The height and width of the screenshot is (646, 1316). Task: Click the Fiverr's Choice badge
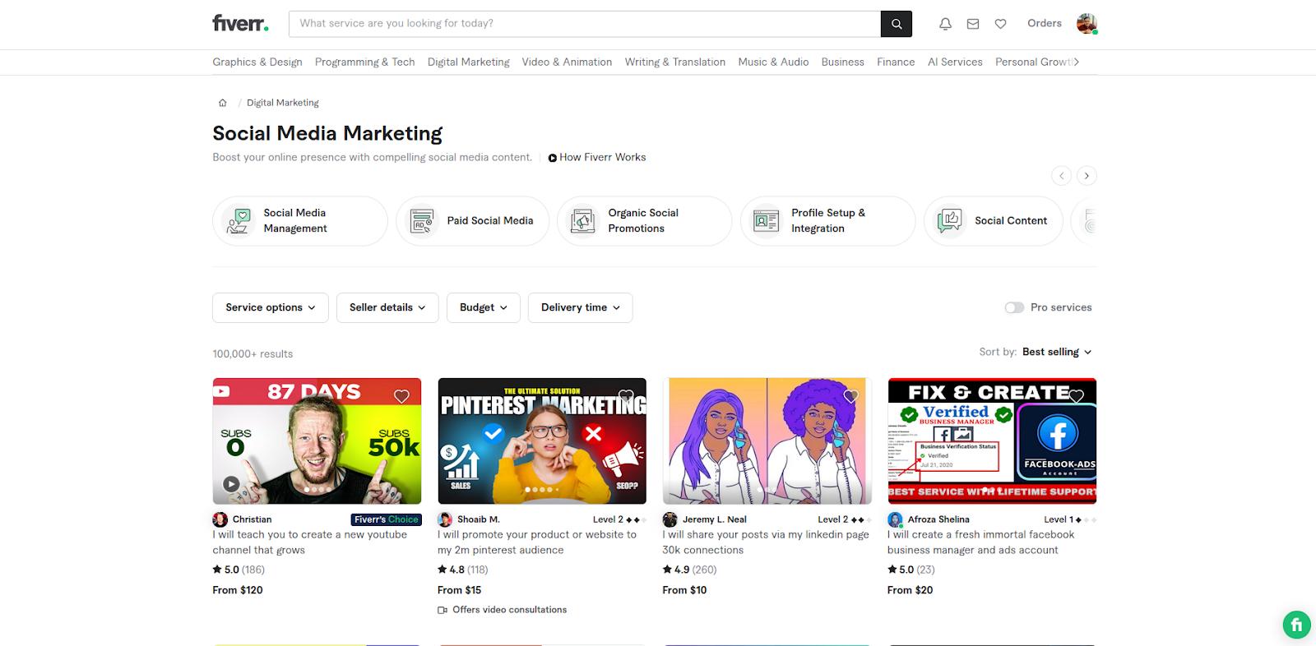coord(386,519)
